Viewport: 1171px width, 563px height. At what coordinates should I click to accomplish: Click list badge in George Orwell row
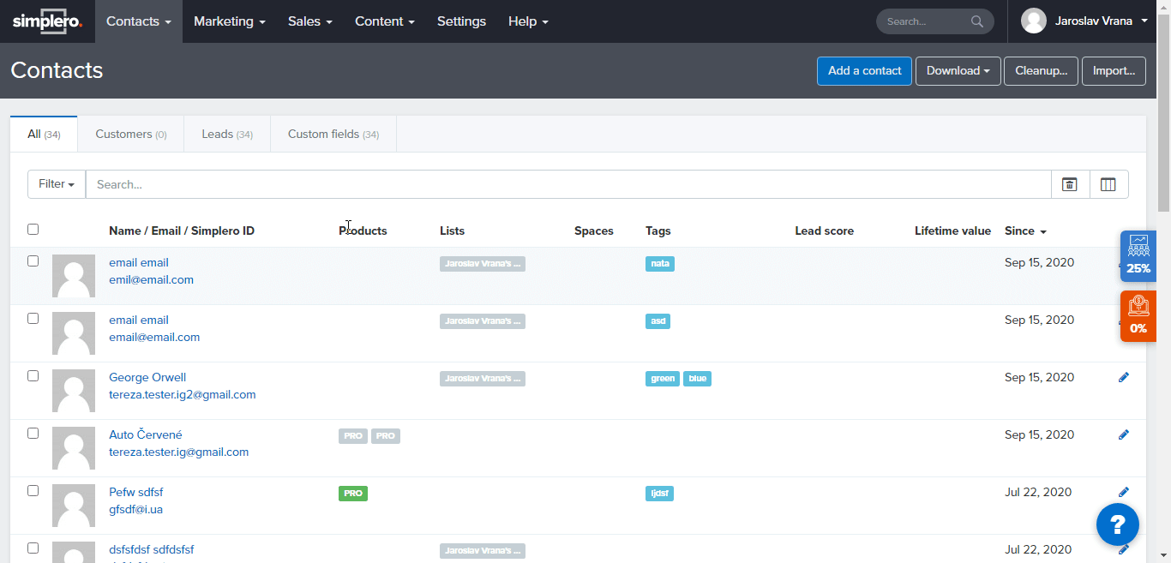pos(483,379)
